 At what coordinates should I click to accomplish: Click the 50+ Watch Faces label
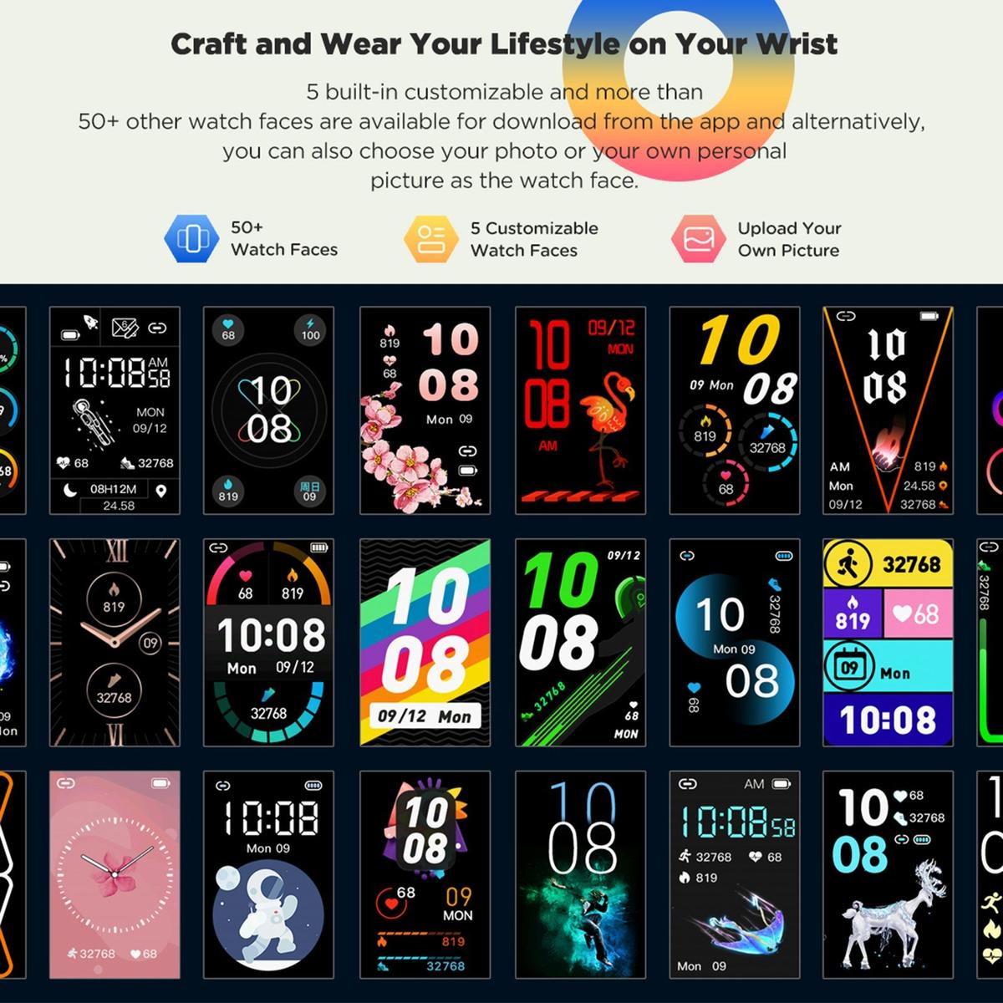click(284, 238)
